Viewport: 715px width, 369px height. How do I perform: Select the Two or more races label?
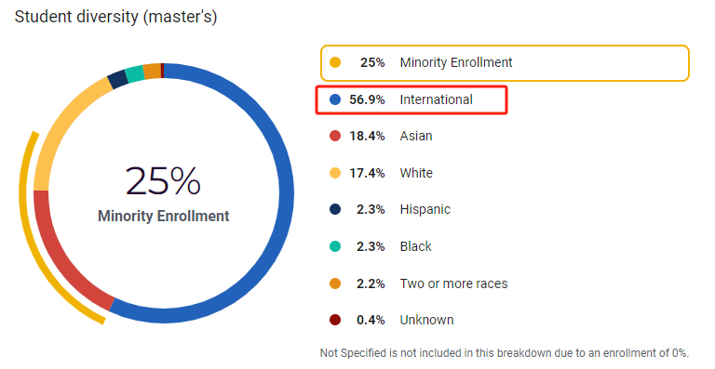453,283
